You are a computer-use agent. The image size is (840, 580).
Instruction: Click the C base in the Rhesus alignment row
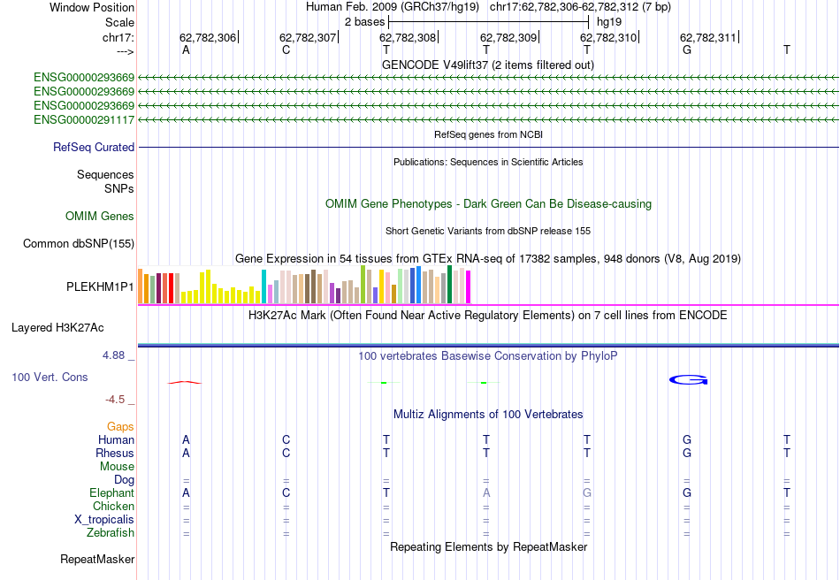point(286,453)
